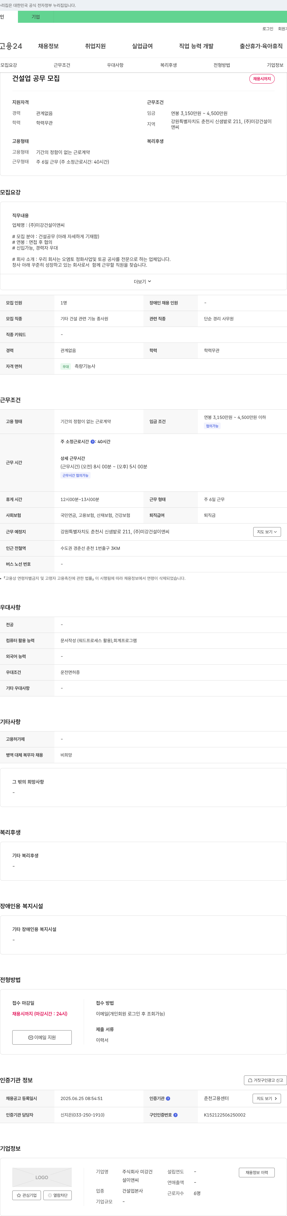Click the 채용시까지 status badge
287x1216 pixels.
(x=262, y=79)
